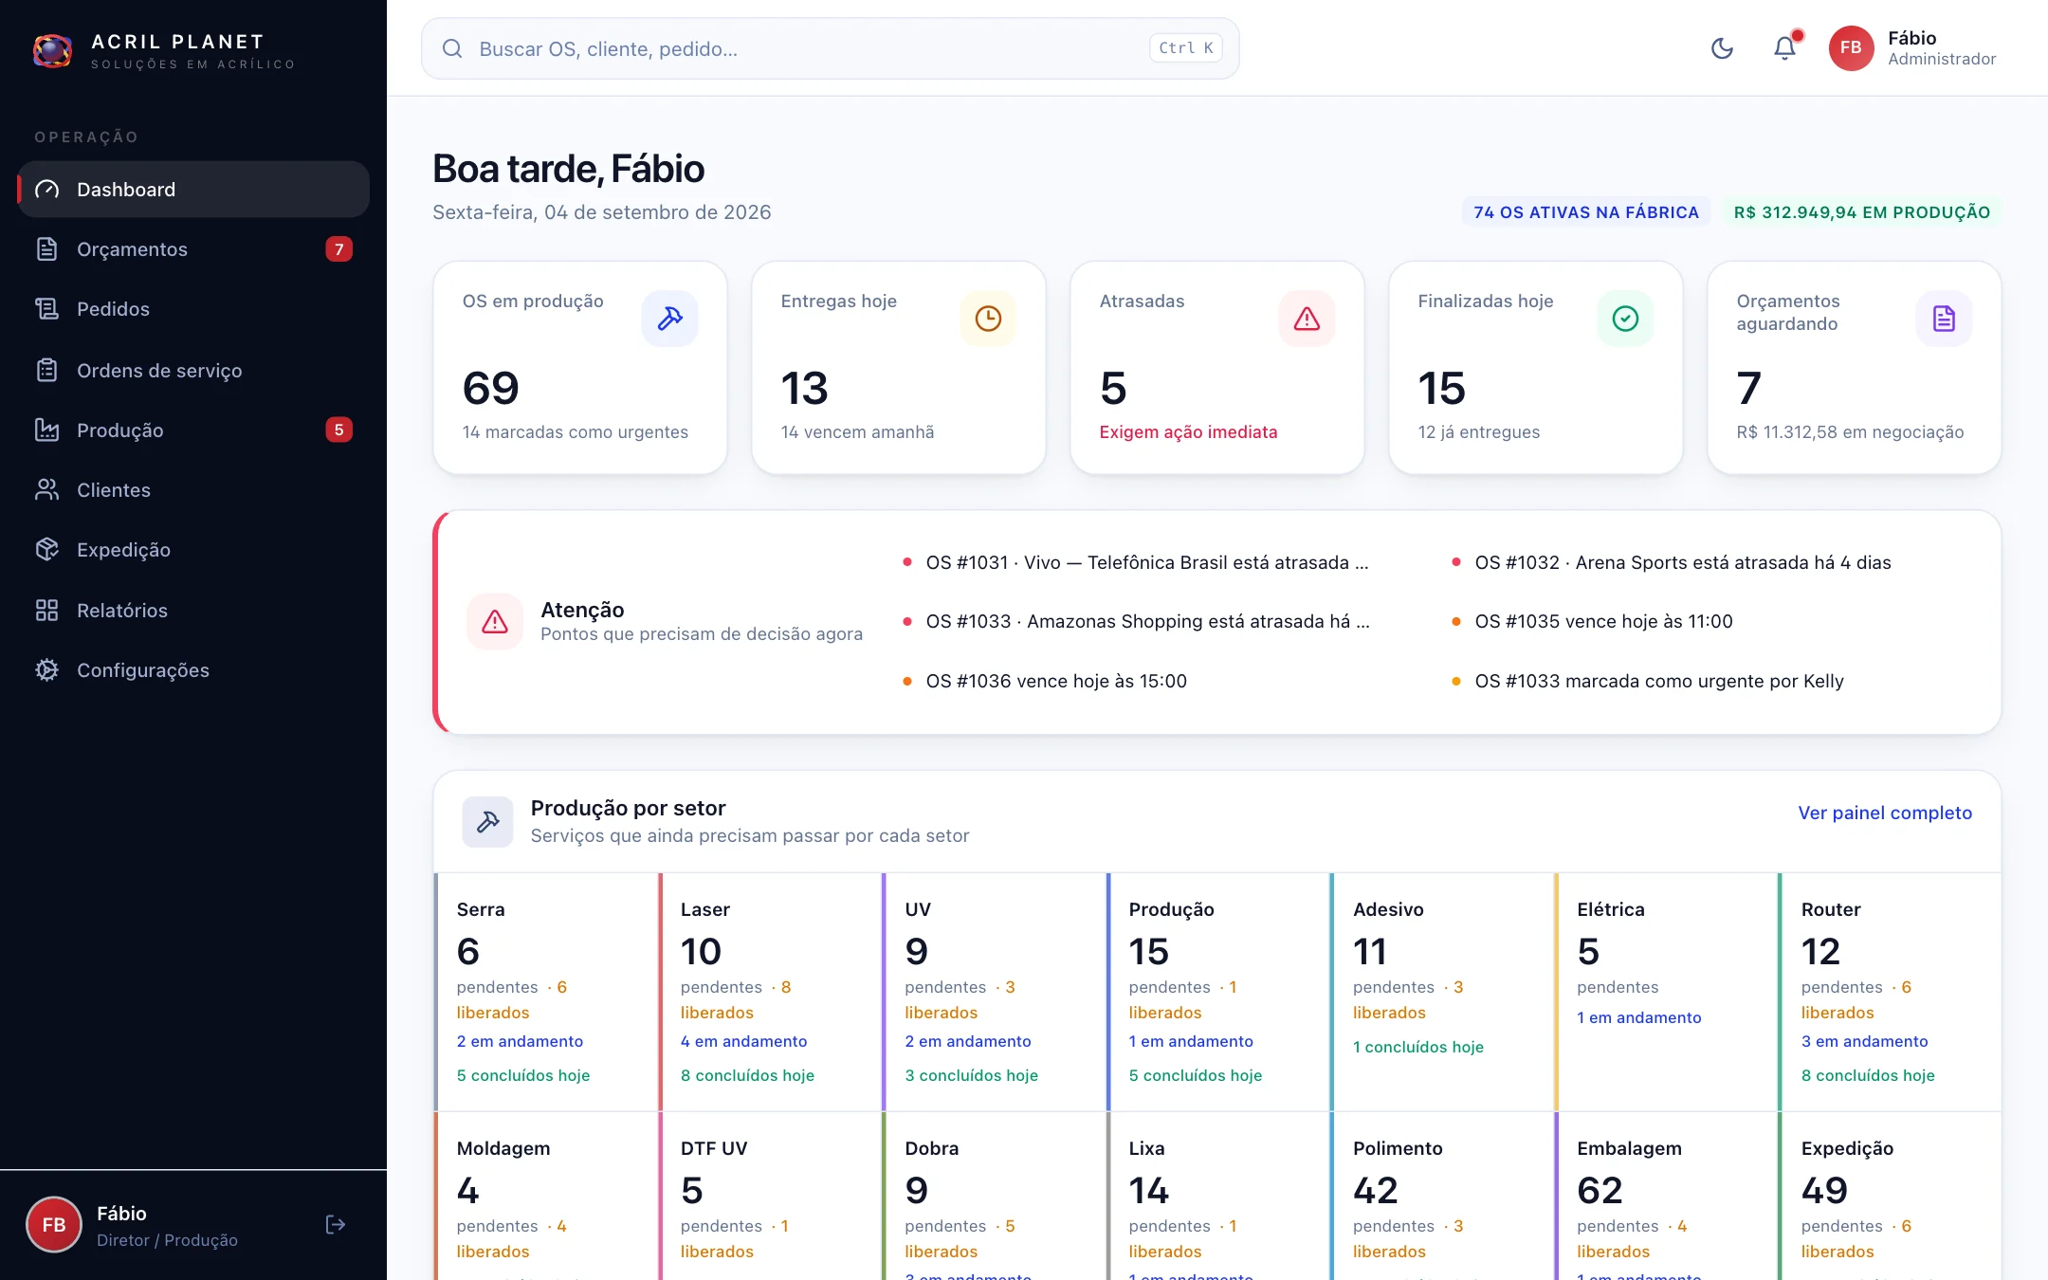Click the red 5 badge on Produção
Image resolution: width=2048 pixels, height=1280 pixels.
point(338,430)
